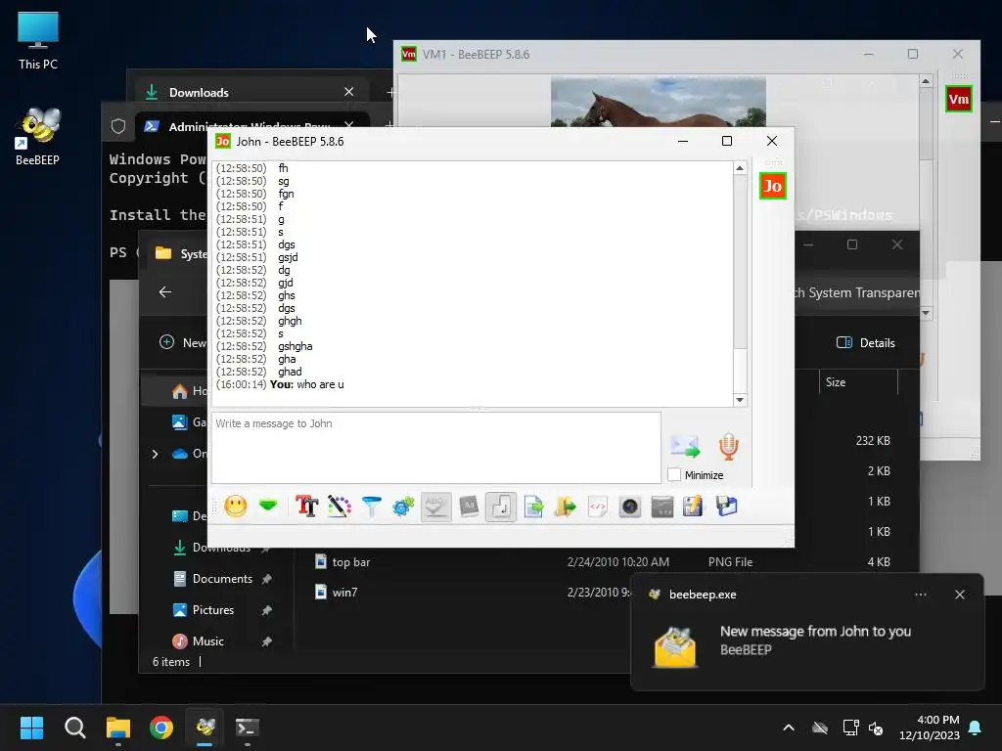
Task: Sort files by the Size column
Action: tap(858, 382)
